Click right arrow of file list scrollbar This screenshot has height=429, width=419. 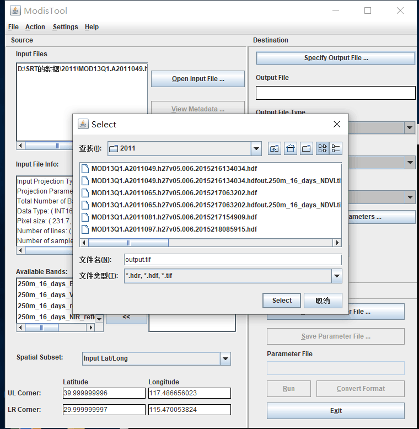337,243
